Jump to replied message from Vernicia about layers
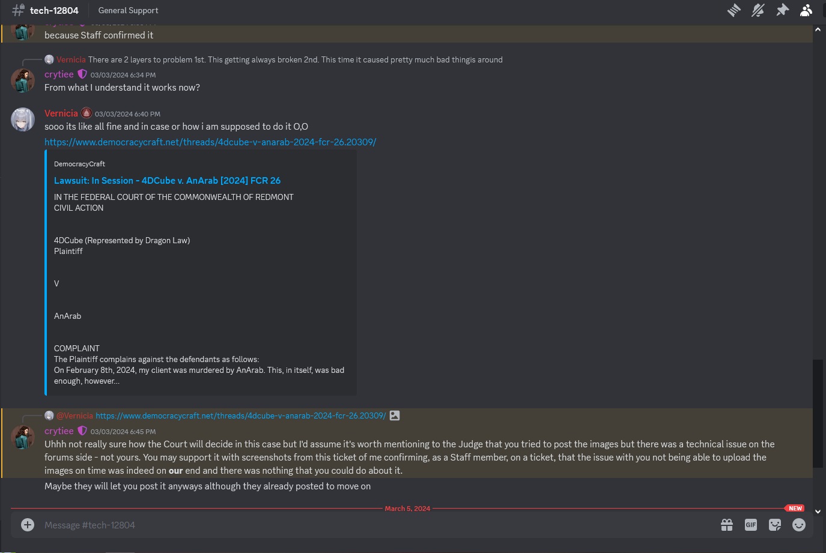Image resolution: width=826 pixels, height=553 pixels. [295, 60]
